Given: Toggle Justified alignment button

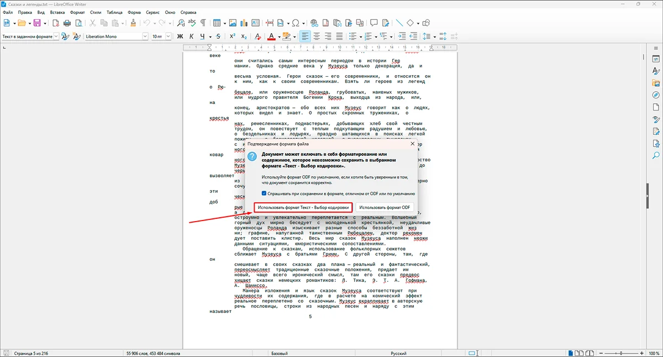Looking at the screenshot, I should click(339, 36).
